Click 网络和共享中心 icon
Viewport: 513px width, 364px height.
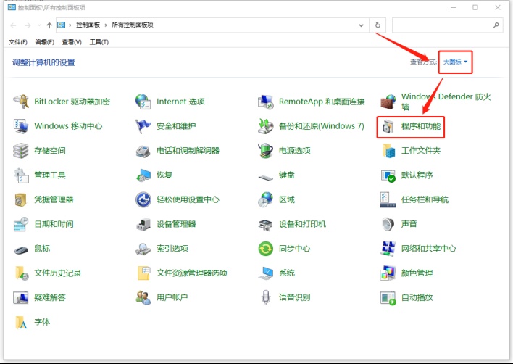coord(388,249)
